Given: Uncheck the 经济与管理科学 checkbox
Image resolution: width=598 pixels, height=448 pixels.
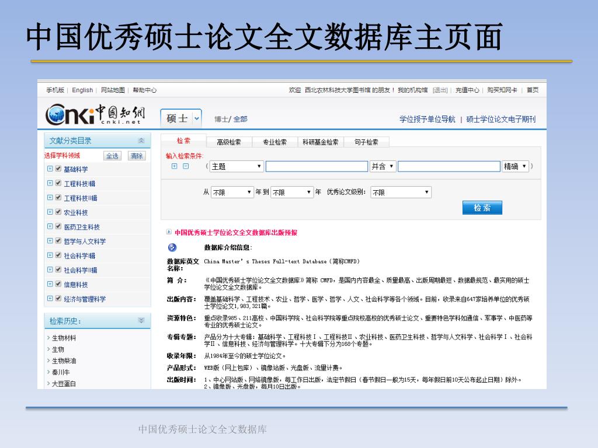Looking at the screenshot, I should point(58,298).
